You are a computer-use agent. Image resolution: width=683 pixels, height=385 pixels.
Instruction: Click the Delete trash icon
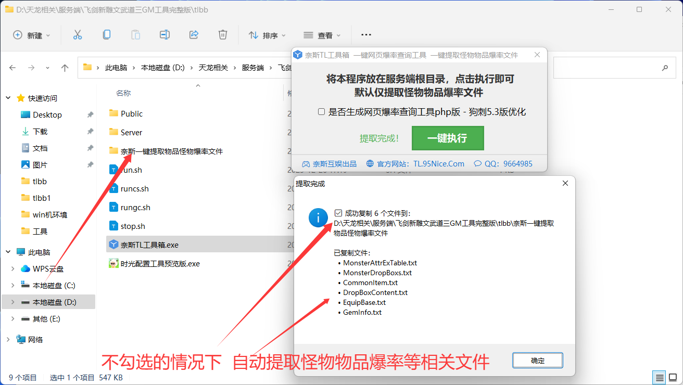223,35
